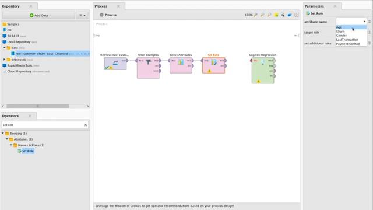Image resolution: width=373 pixels, height=210 pixels.
Task: Switch to the Process tab
Action: [x=101, y=6]
